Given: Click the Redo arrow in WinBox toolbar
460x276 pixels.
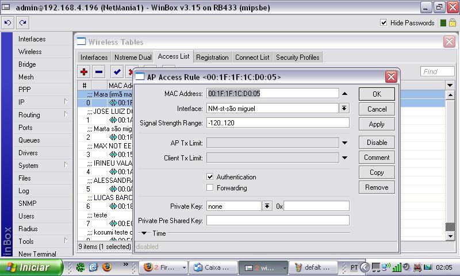Looking at the screenshot, I should point(22,22).
